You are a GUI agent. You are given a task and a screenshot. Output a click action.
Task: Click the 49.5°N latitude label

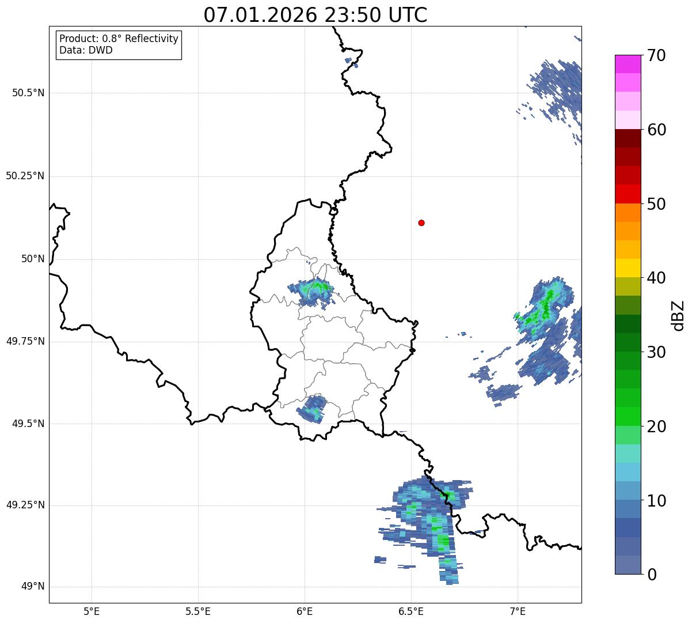tap(28, 424)
